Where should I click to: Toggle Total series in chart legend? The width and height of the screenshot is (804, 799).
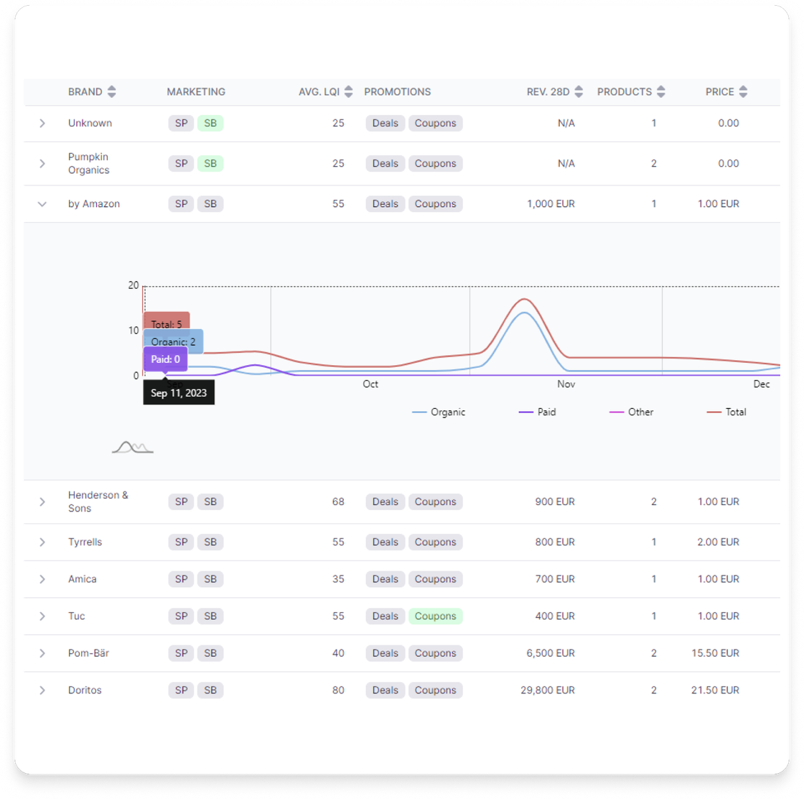(726, 412)
